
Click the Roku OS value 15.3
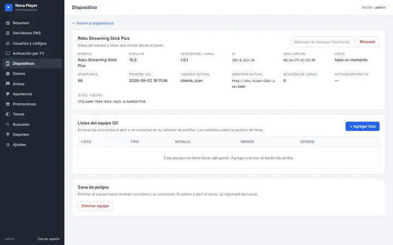[x=133, y=60]
